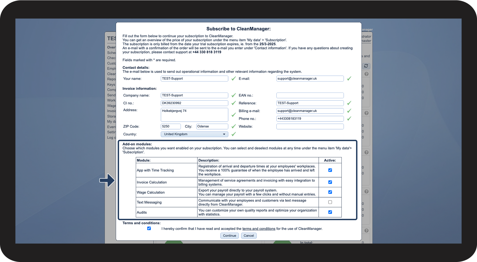Click the ZIP Code field containing 5250

click(171, 126)
